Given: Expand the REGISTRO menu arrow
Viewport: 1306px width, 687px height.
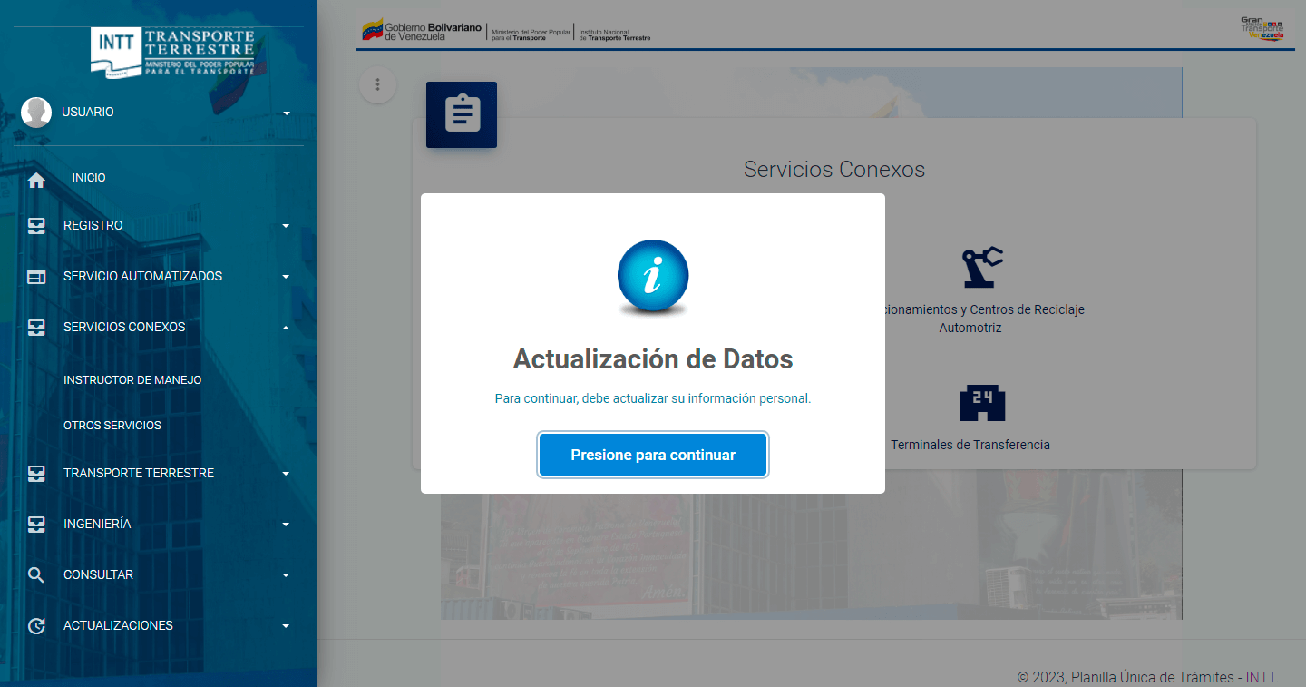Looking at the screenshot, I should pyautogui.click(x=287, y=226).
